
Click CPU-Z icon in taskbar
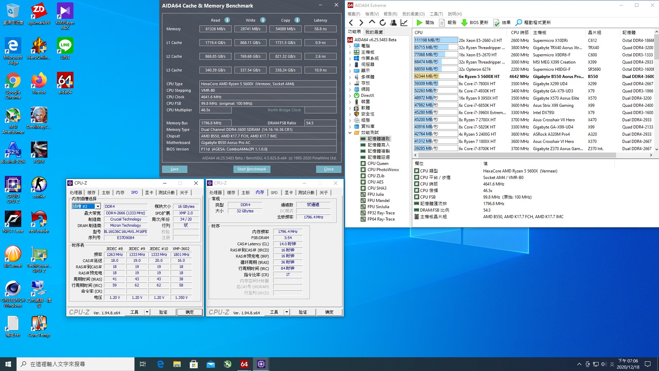coord(261,364)
